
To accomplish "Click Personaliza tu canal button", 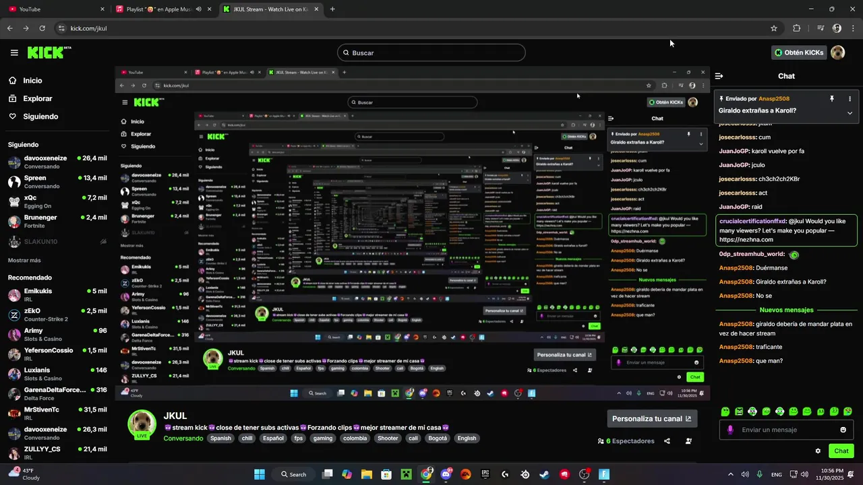I will pyautogui.click(x=652, y=418).
